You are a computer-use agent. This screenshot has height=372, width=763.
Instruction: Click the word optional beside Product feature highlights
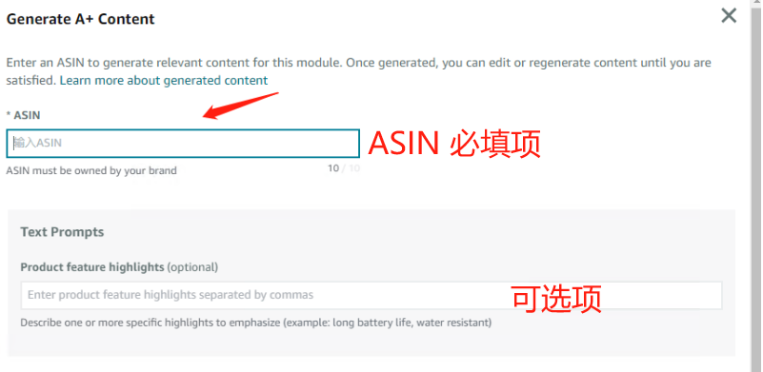pyautogui.click(x=192, y=267)
